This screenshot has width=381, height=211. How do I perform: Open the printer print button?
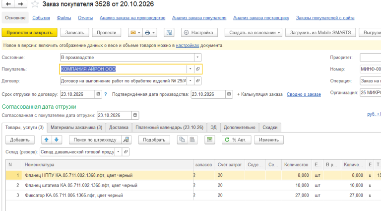(147, 33)
